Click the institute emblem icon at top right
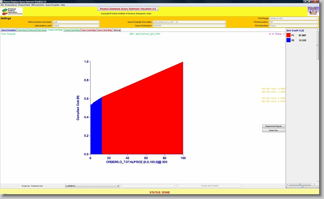This screenshot has height=199, width=324. 313,11
